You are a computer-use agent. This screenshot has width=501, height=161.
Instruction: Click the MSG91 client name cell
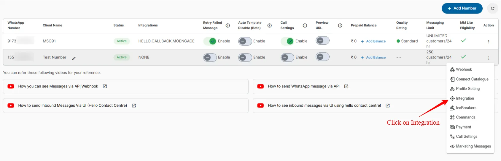tap(49, 41)
